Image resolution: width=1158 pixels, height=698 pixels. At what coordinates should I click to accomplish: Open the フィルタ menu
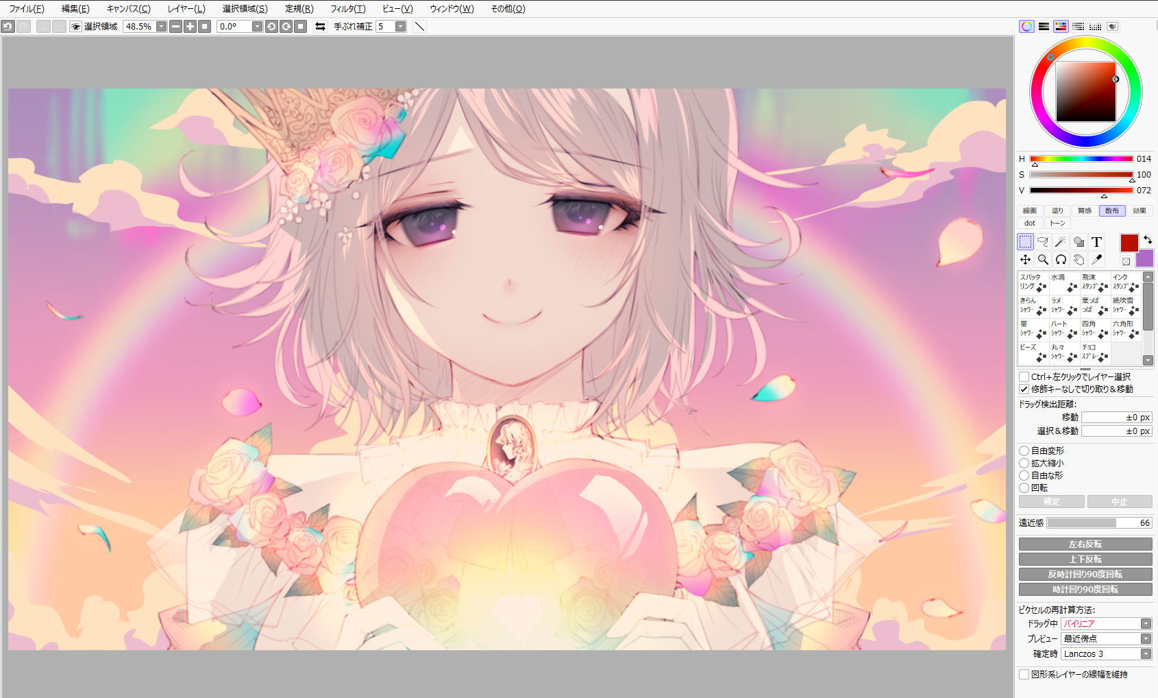pyautogui.click(x=348, y=9)
